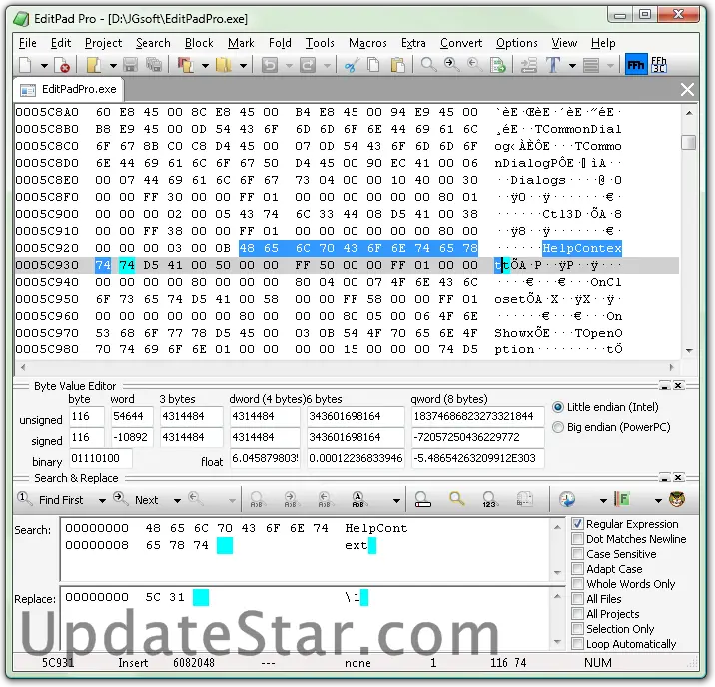Image resolution: width=715 pixels, height=687 pixels.
Task: Click the Replace document icon in the main toolbar
Action: (498, 65)
